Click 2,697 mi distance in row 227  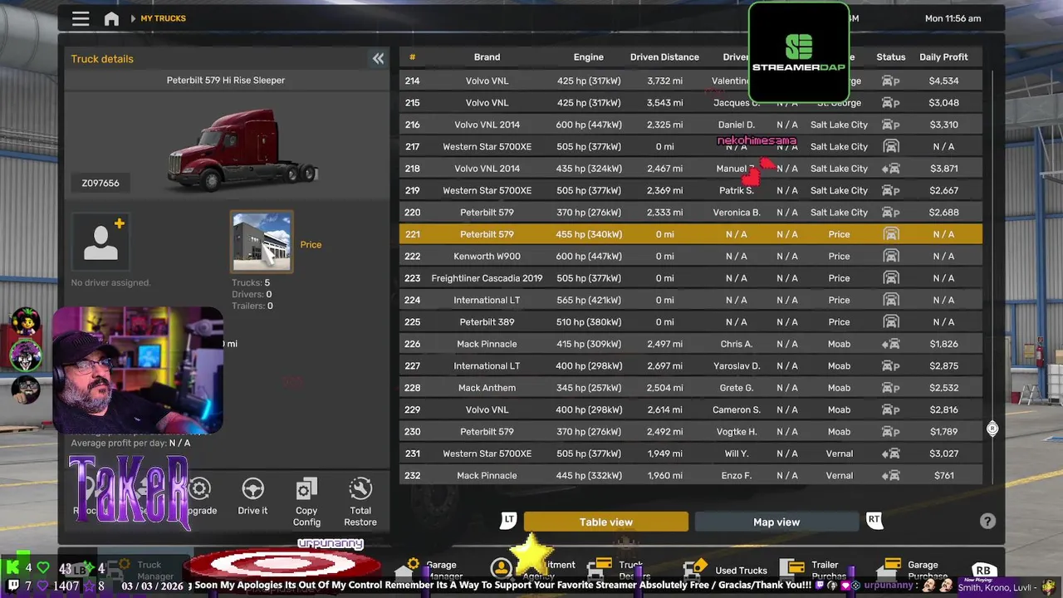[x=664, y=365]
